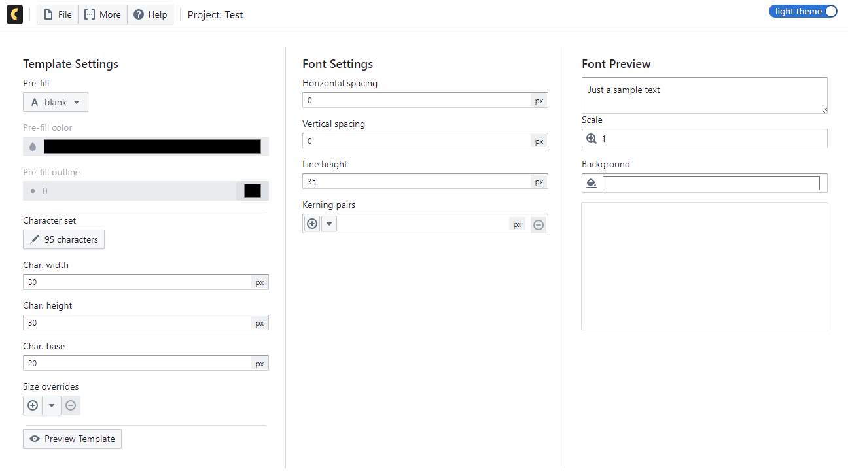
Task: Click the eye icon on Preview Template
Action: coord(35,439)
